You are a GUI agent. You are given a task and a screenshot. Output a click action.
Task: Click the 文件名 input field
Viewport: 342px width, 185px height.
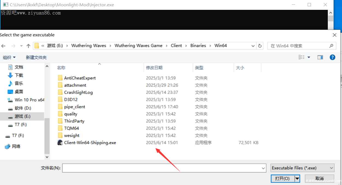(x=161, y=168)
